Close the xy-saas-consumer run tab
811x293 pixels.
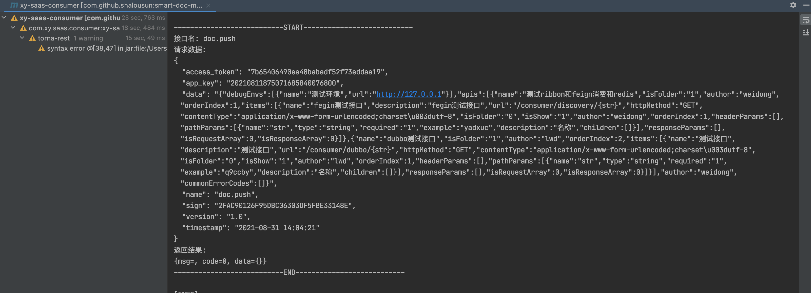(x=208, y=5)
